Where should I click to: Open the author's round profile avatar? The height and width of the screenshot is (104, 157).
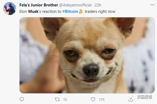10,9
